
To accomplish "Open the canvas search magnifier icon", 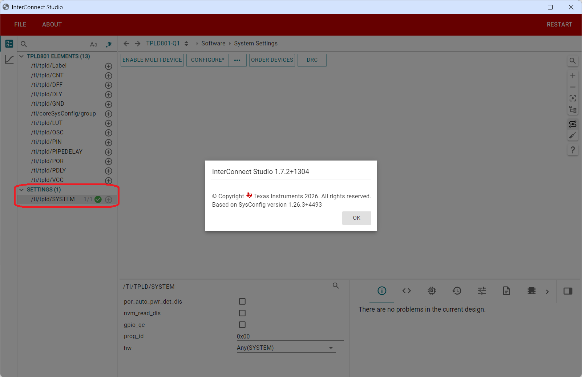I will coord(573,61).
